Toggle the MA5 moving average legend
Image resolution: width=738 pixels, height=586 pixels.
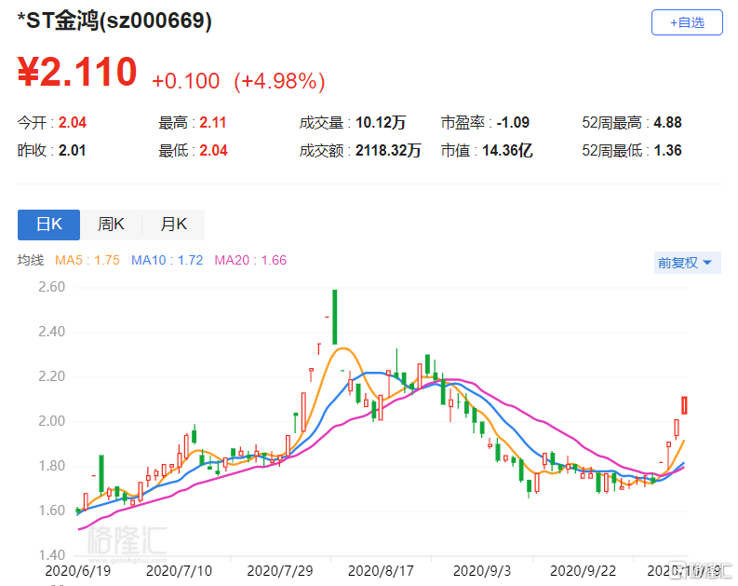(87, 261)
